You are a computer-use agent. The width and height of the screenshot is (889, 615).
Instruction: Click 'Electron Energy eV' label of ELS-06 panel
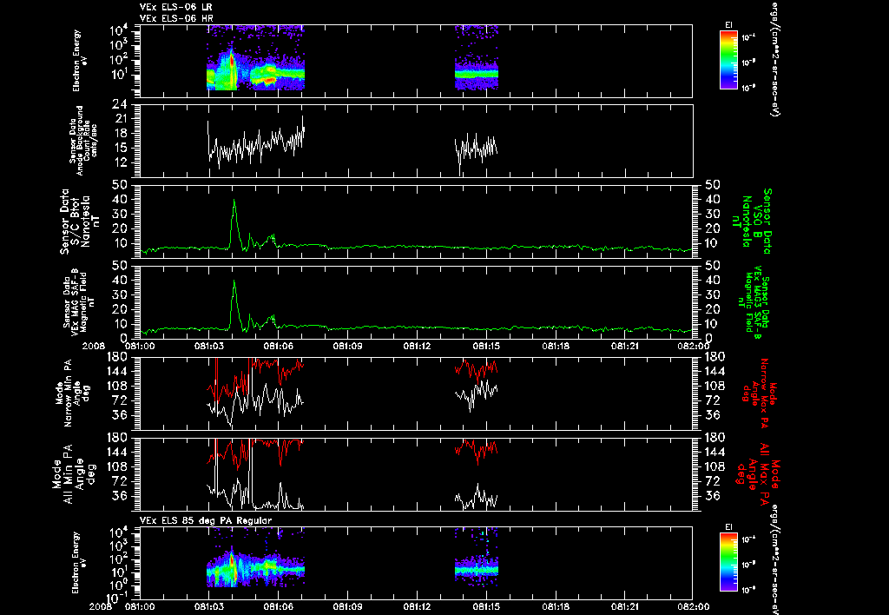click(x=80, y=61)
